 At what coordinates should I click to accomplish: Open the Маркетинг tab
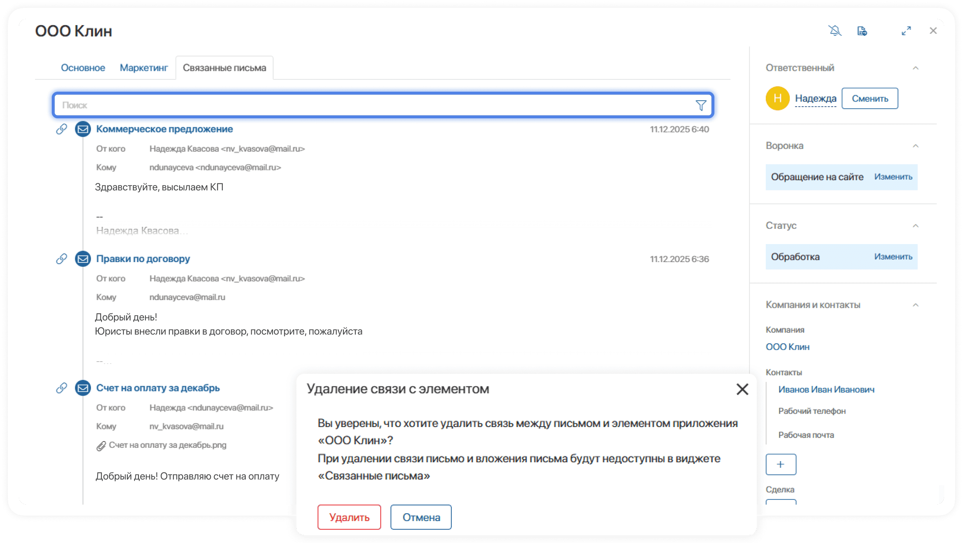[144, 67]
